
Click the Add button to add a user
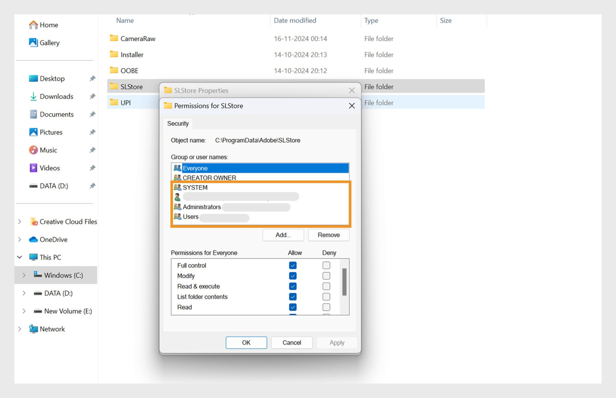[x=283, y=235]
